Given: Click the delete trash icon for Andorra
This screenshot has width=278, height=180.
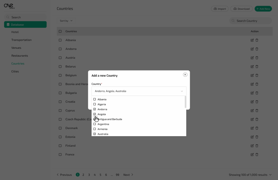Looking at the screenshot, I should (x=257, y=49).
